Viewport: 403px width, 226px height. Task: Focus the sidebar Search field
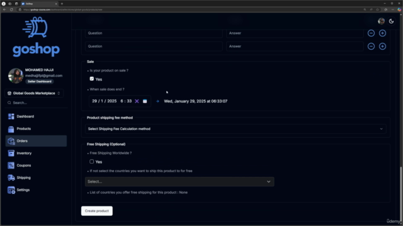[x=36, y=103]
